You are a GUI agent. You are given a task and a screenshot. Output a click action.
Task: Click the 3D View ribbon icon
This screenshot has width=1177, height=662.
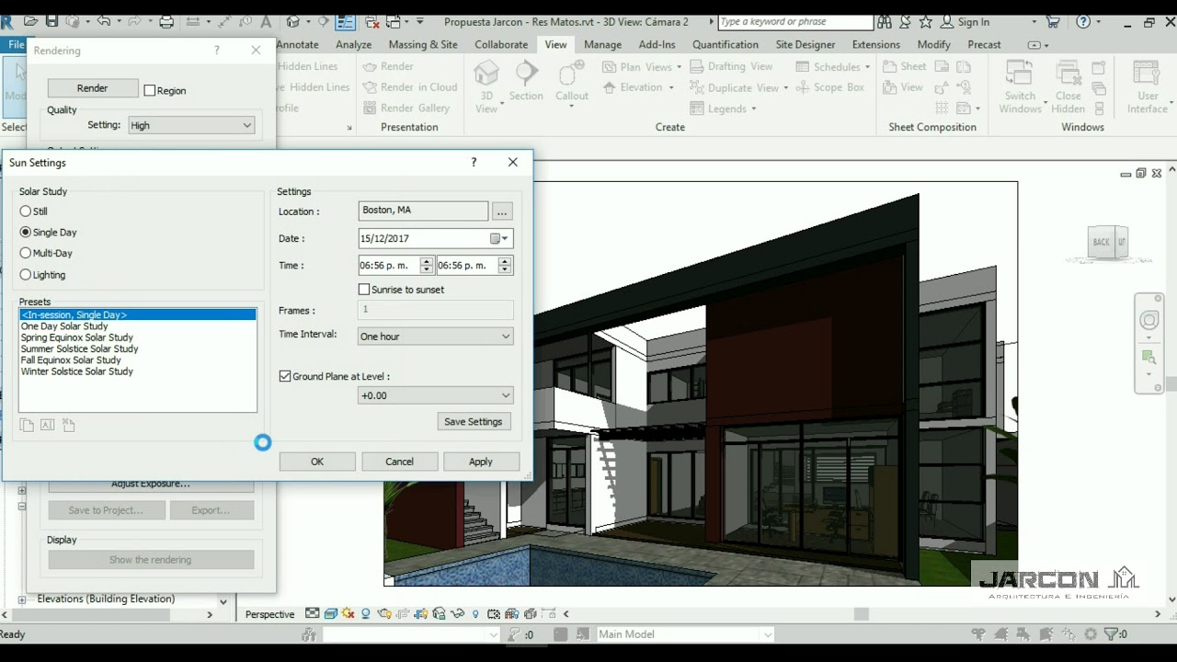click(486, 74)
